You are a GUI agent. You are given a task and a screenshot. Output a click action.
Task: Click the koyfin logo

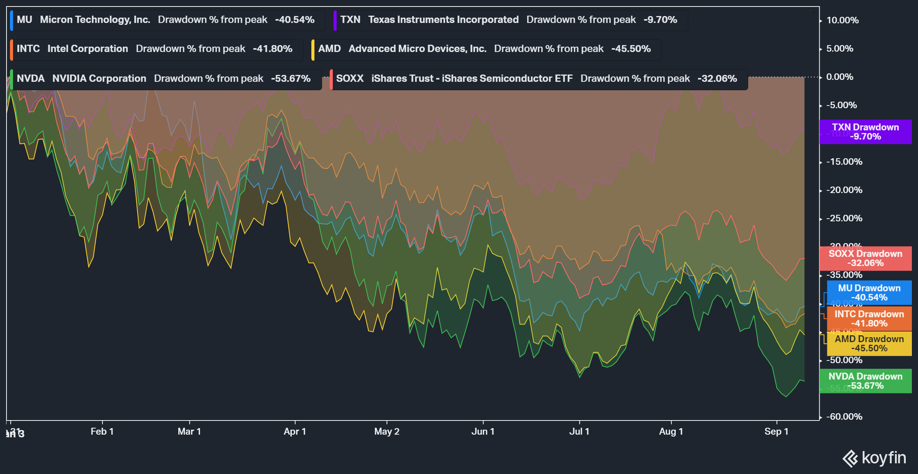(x=874, y=458)
